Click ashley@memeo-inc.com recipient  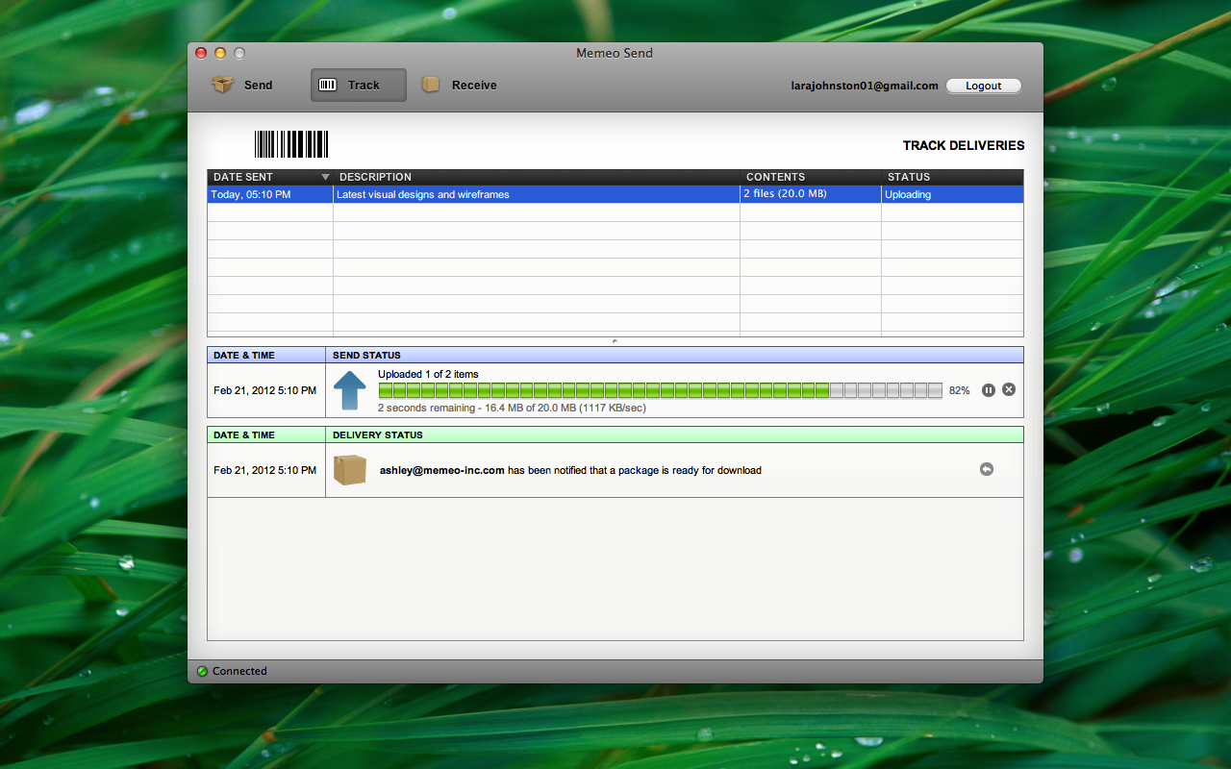point(442,470)
